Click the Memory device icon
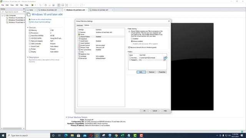This screenshot has width=246, height=138. click(x=30, y=30)
